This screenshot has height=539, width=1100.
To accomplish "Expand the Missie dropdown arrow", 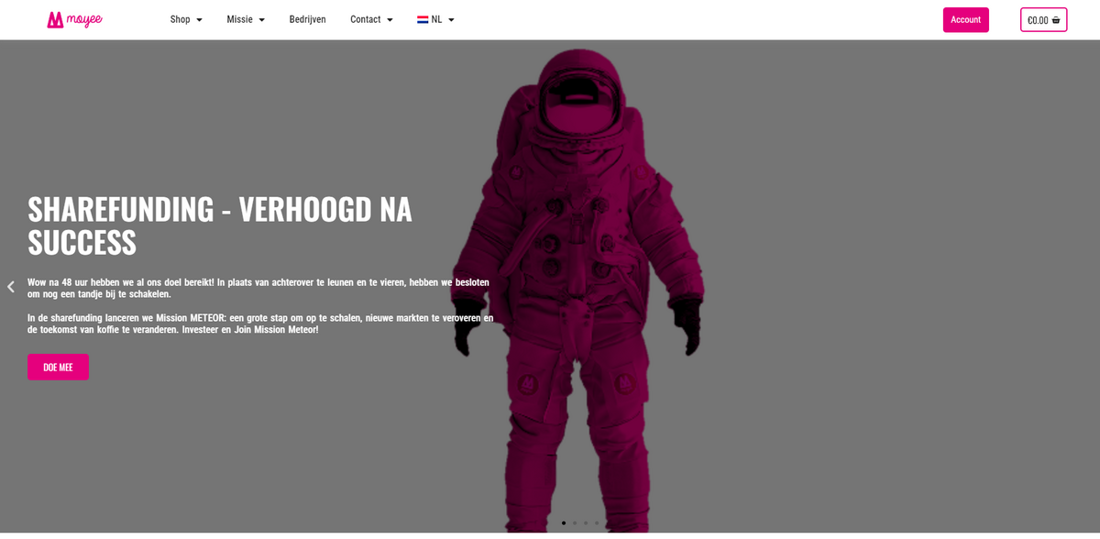I will 261,20.
